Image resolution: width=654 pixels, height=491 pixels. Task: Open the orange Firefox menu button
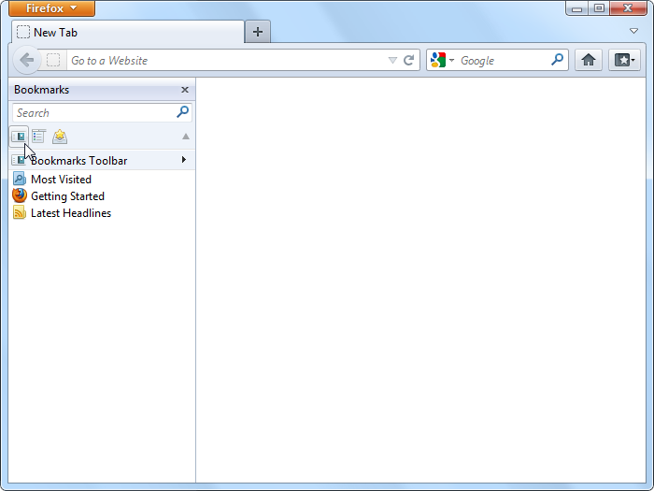coord(52,8)
